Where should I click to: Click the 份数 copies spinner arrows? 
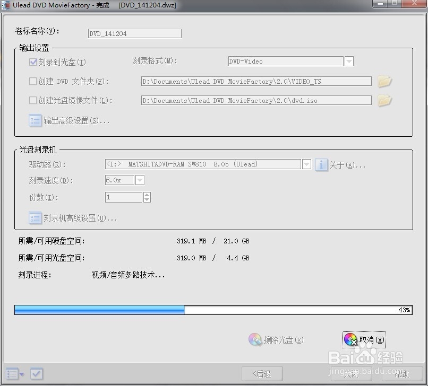147,197
